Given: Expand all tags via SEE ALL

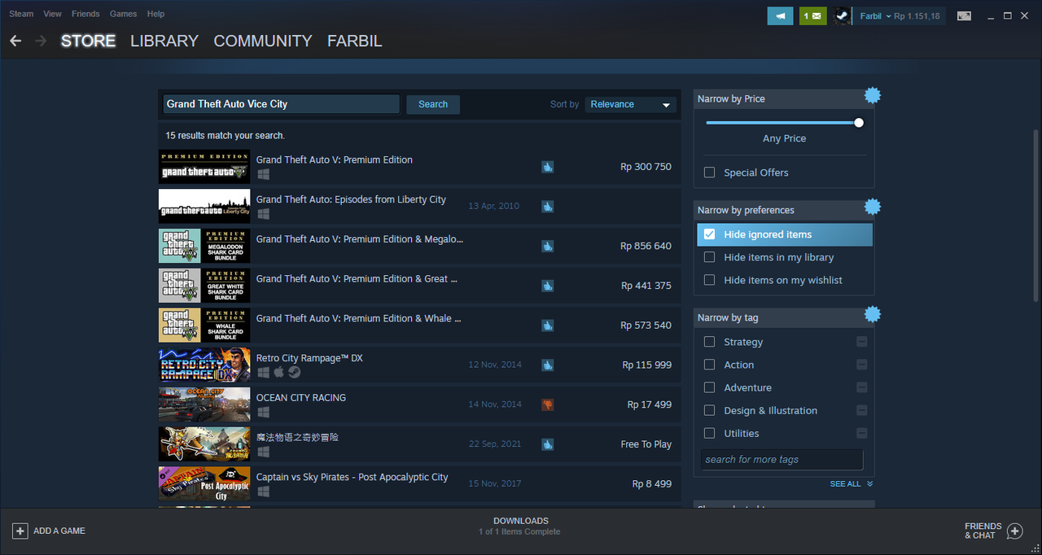Looking at the screenshot, I should tap(851, 483).
